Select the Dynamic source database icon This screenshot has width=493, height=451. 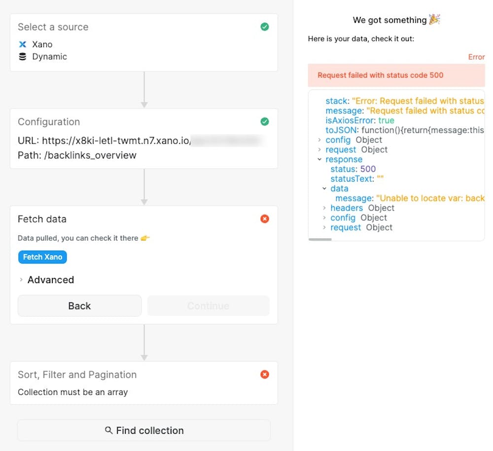(22, 56)
